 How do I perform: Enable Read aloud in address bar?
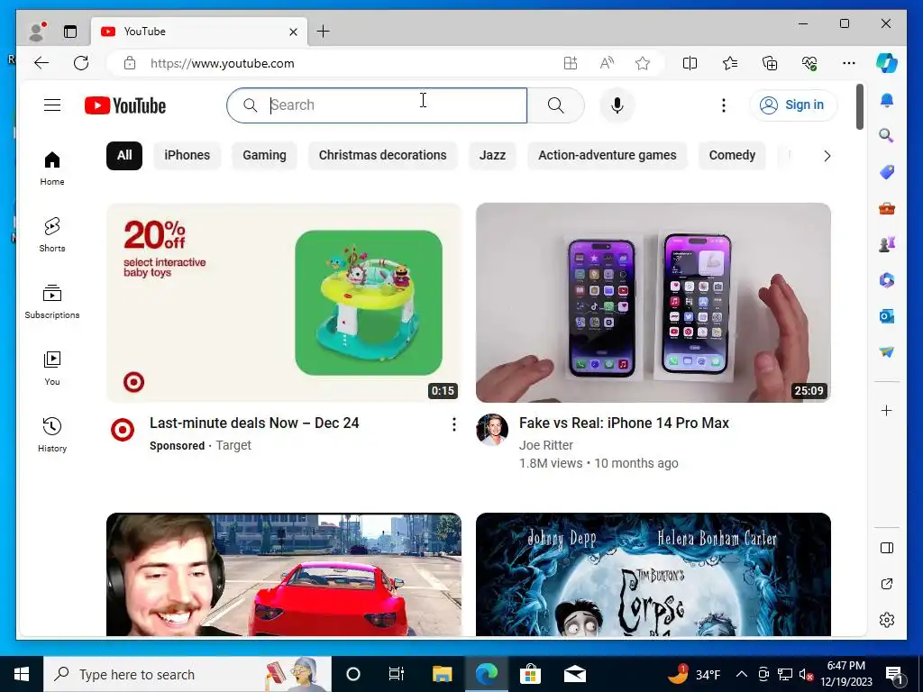point(607,63)
